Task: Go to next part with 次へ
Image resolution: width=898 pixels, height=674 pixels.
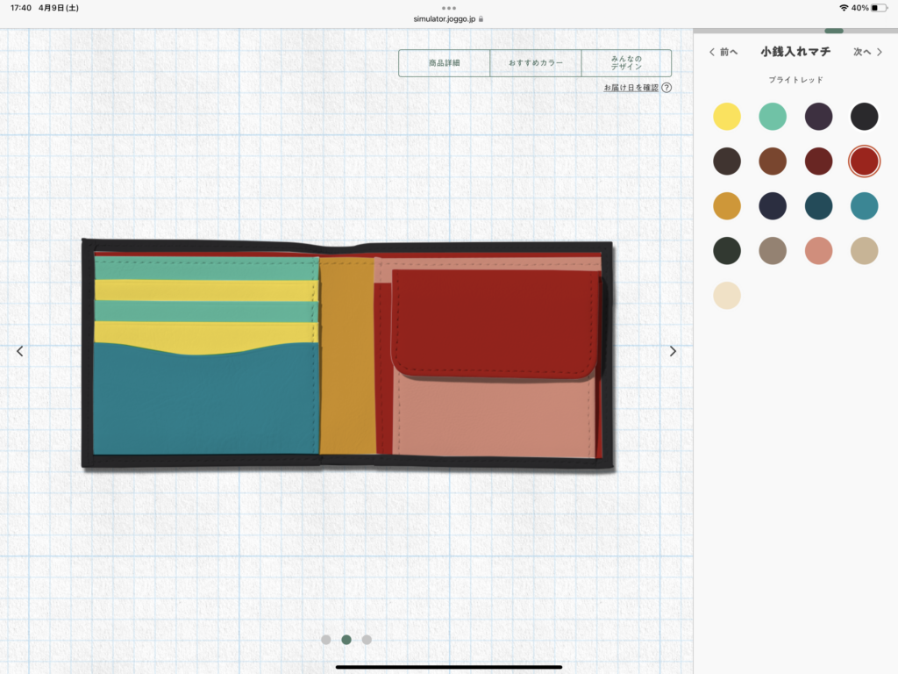Action: [x=867, y=52]
